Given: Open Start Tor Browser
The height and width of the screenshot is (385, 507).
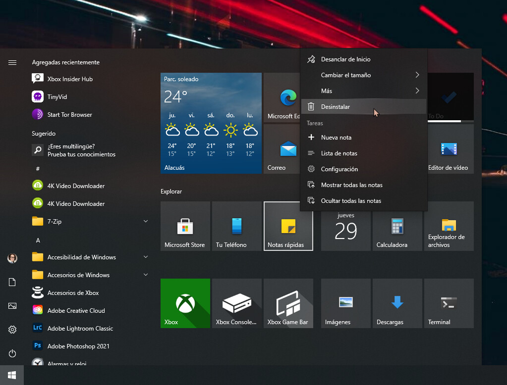Looking at the screenshot, I should [x=91, y=114].
